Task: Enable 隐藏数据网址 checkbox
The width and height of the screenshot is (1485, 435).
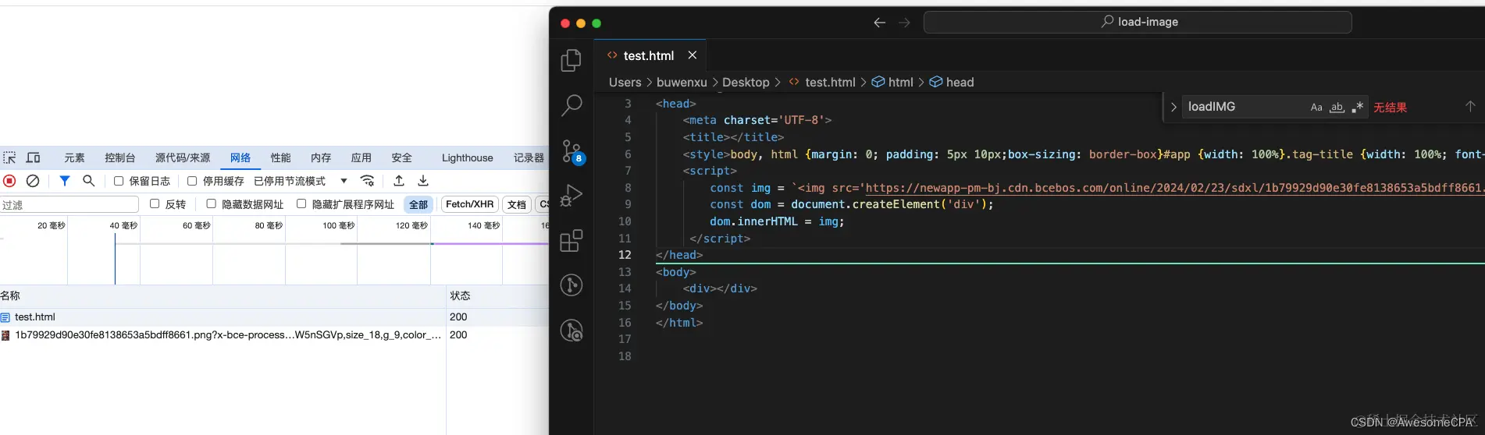Action: (211, 203)
